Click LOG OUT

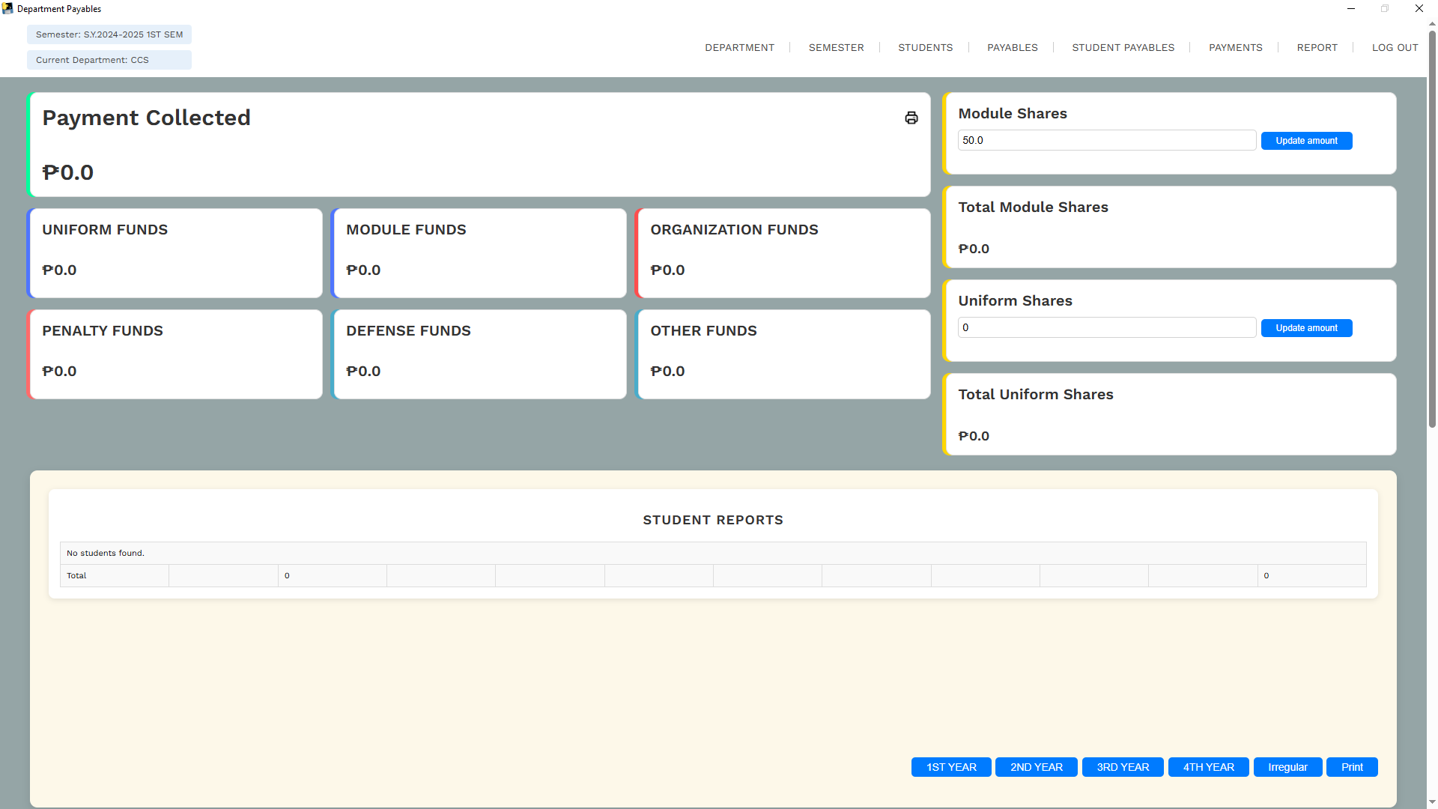[x=1395, y=47]
